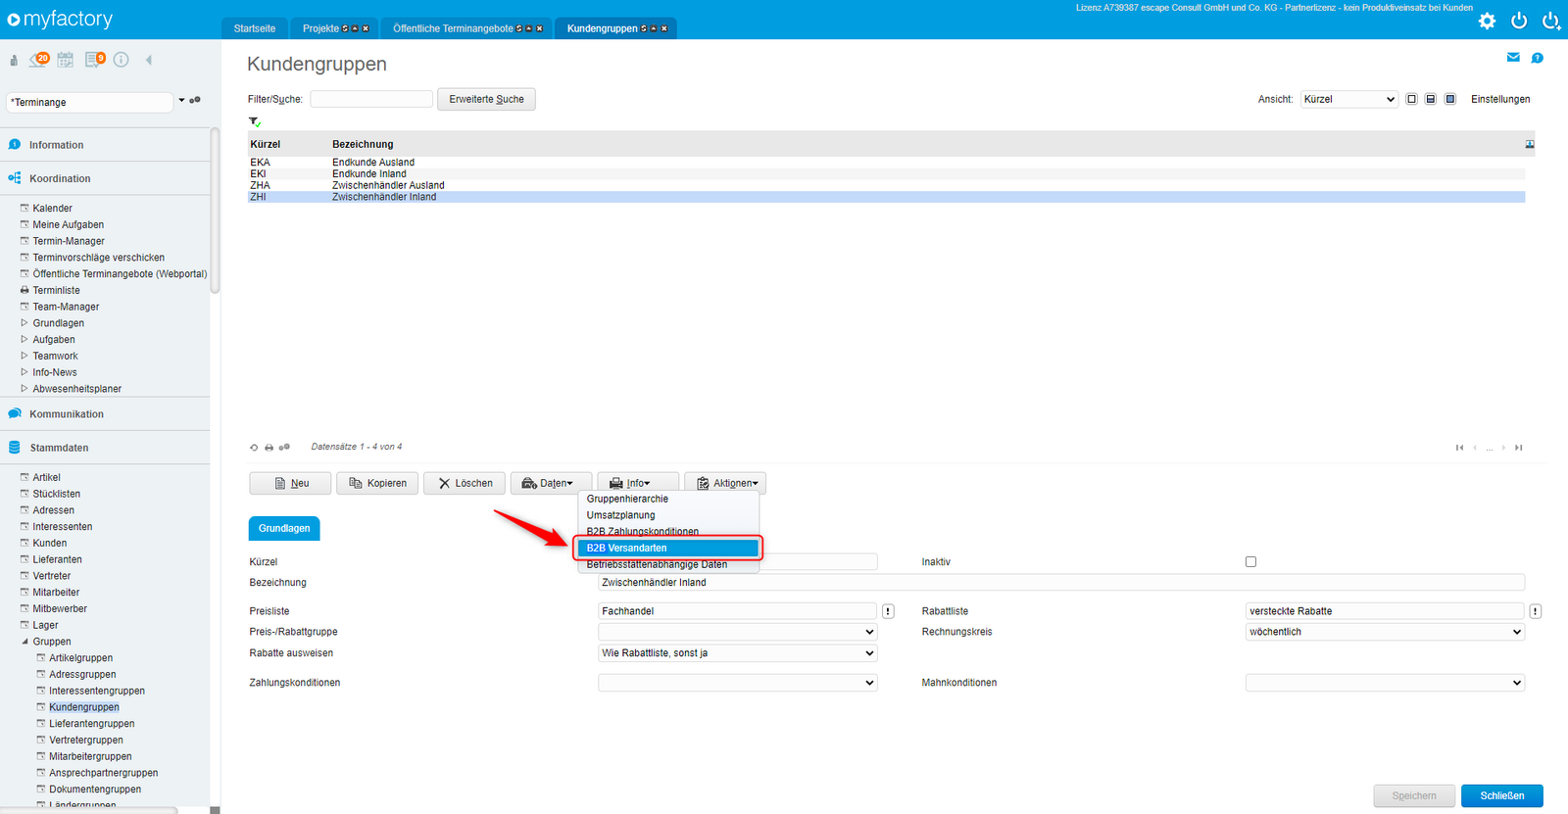
Task: Click the Erweiterte Suche button
Action: point(486,99)
